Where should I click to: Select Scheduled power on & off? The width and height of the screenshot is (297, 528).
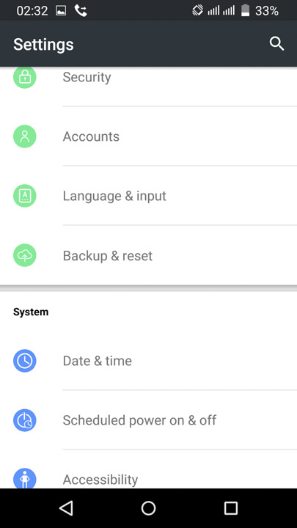[148, 420]
